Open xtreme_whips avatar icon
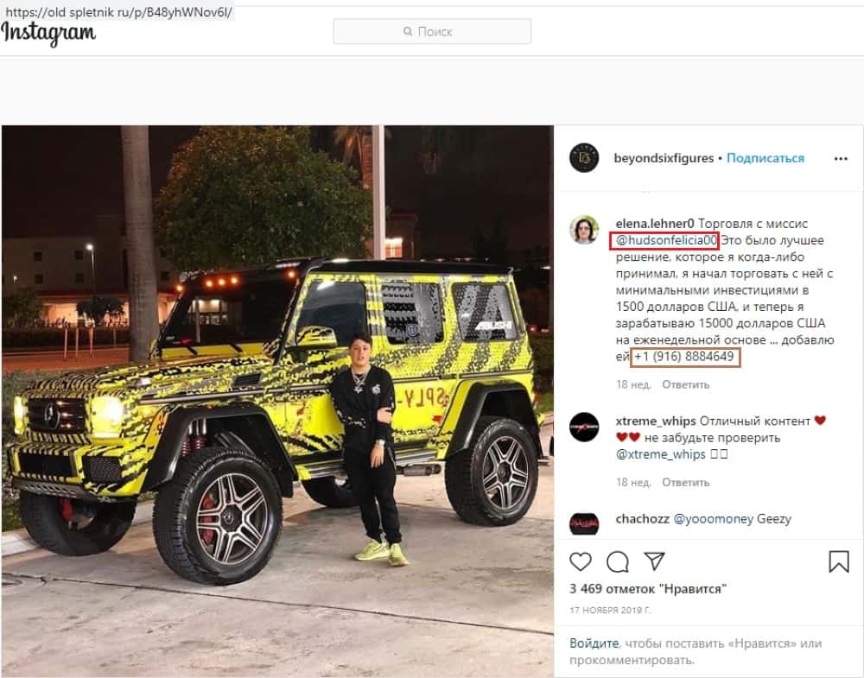Image resolution: width=864 pixels, height=678 pixels. coord(584,427)
